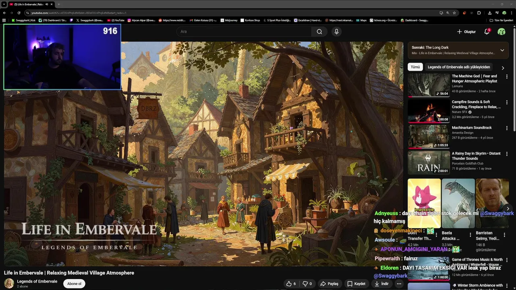Start voice search with microphone icon
The image size is (516, 290).
pyautogui.click(x=337, y=31)
